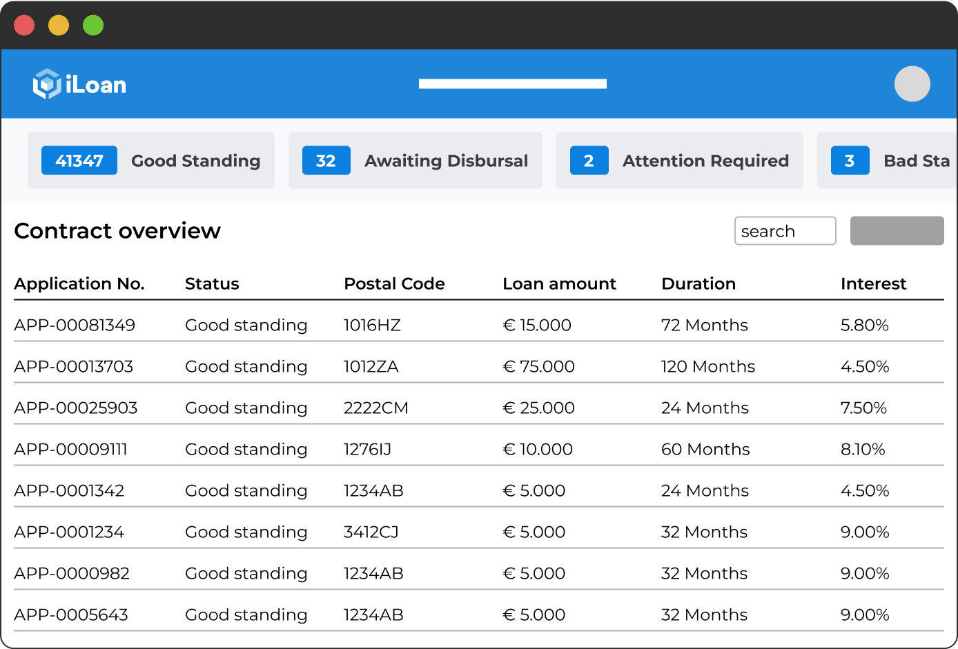Click the 3 Bad Standing badge
Image resolution: width=958 pixels, height=649 pixels.
tap(850, 160)
